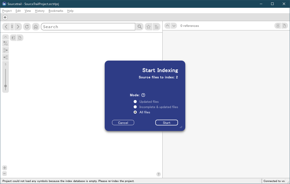This screenshot has width=290, height=184.
Task: Minimize the Sourcetrail window
Action: click(x=261, y=4)
